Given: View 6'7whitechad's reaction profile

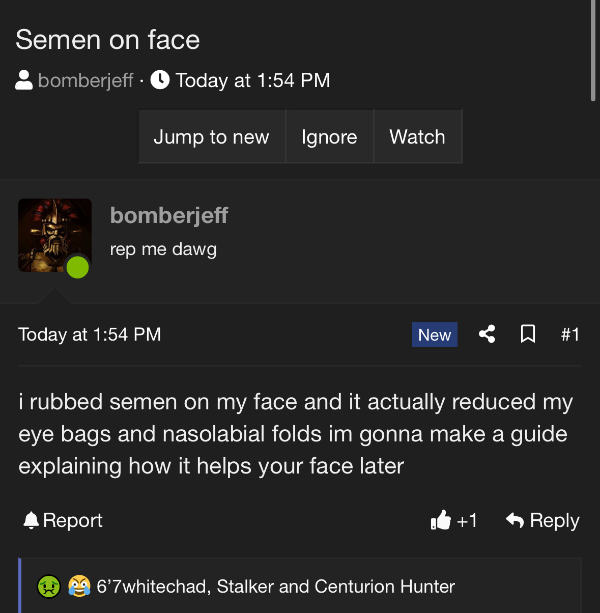Looking at the screenshot, I should tap(152, 587).
